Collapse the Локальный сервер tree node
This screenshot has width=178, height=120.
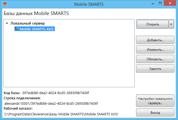click(x=7, y=23)
